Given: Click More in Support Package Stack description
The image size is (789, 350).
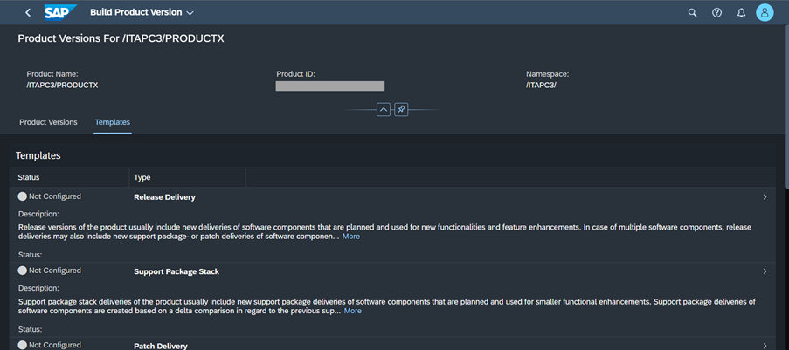Looking at the screenshot, I should point(353,311).
